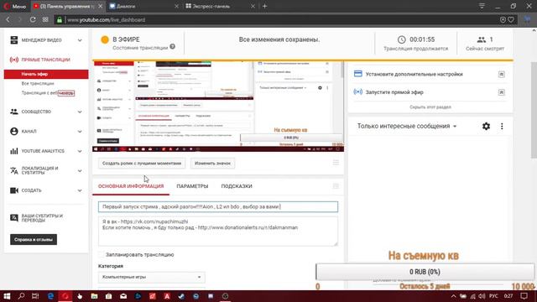
Task: Expand the Video Manager section chevron
Action: tap(80, 40)
